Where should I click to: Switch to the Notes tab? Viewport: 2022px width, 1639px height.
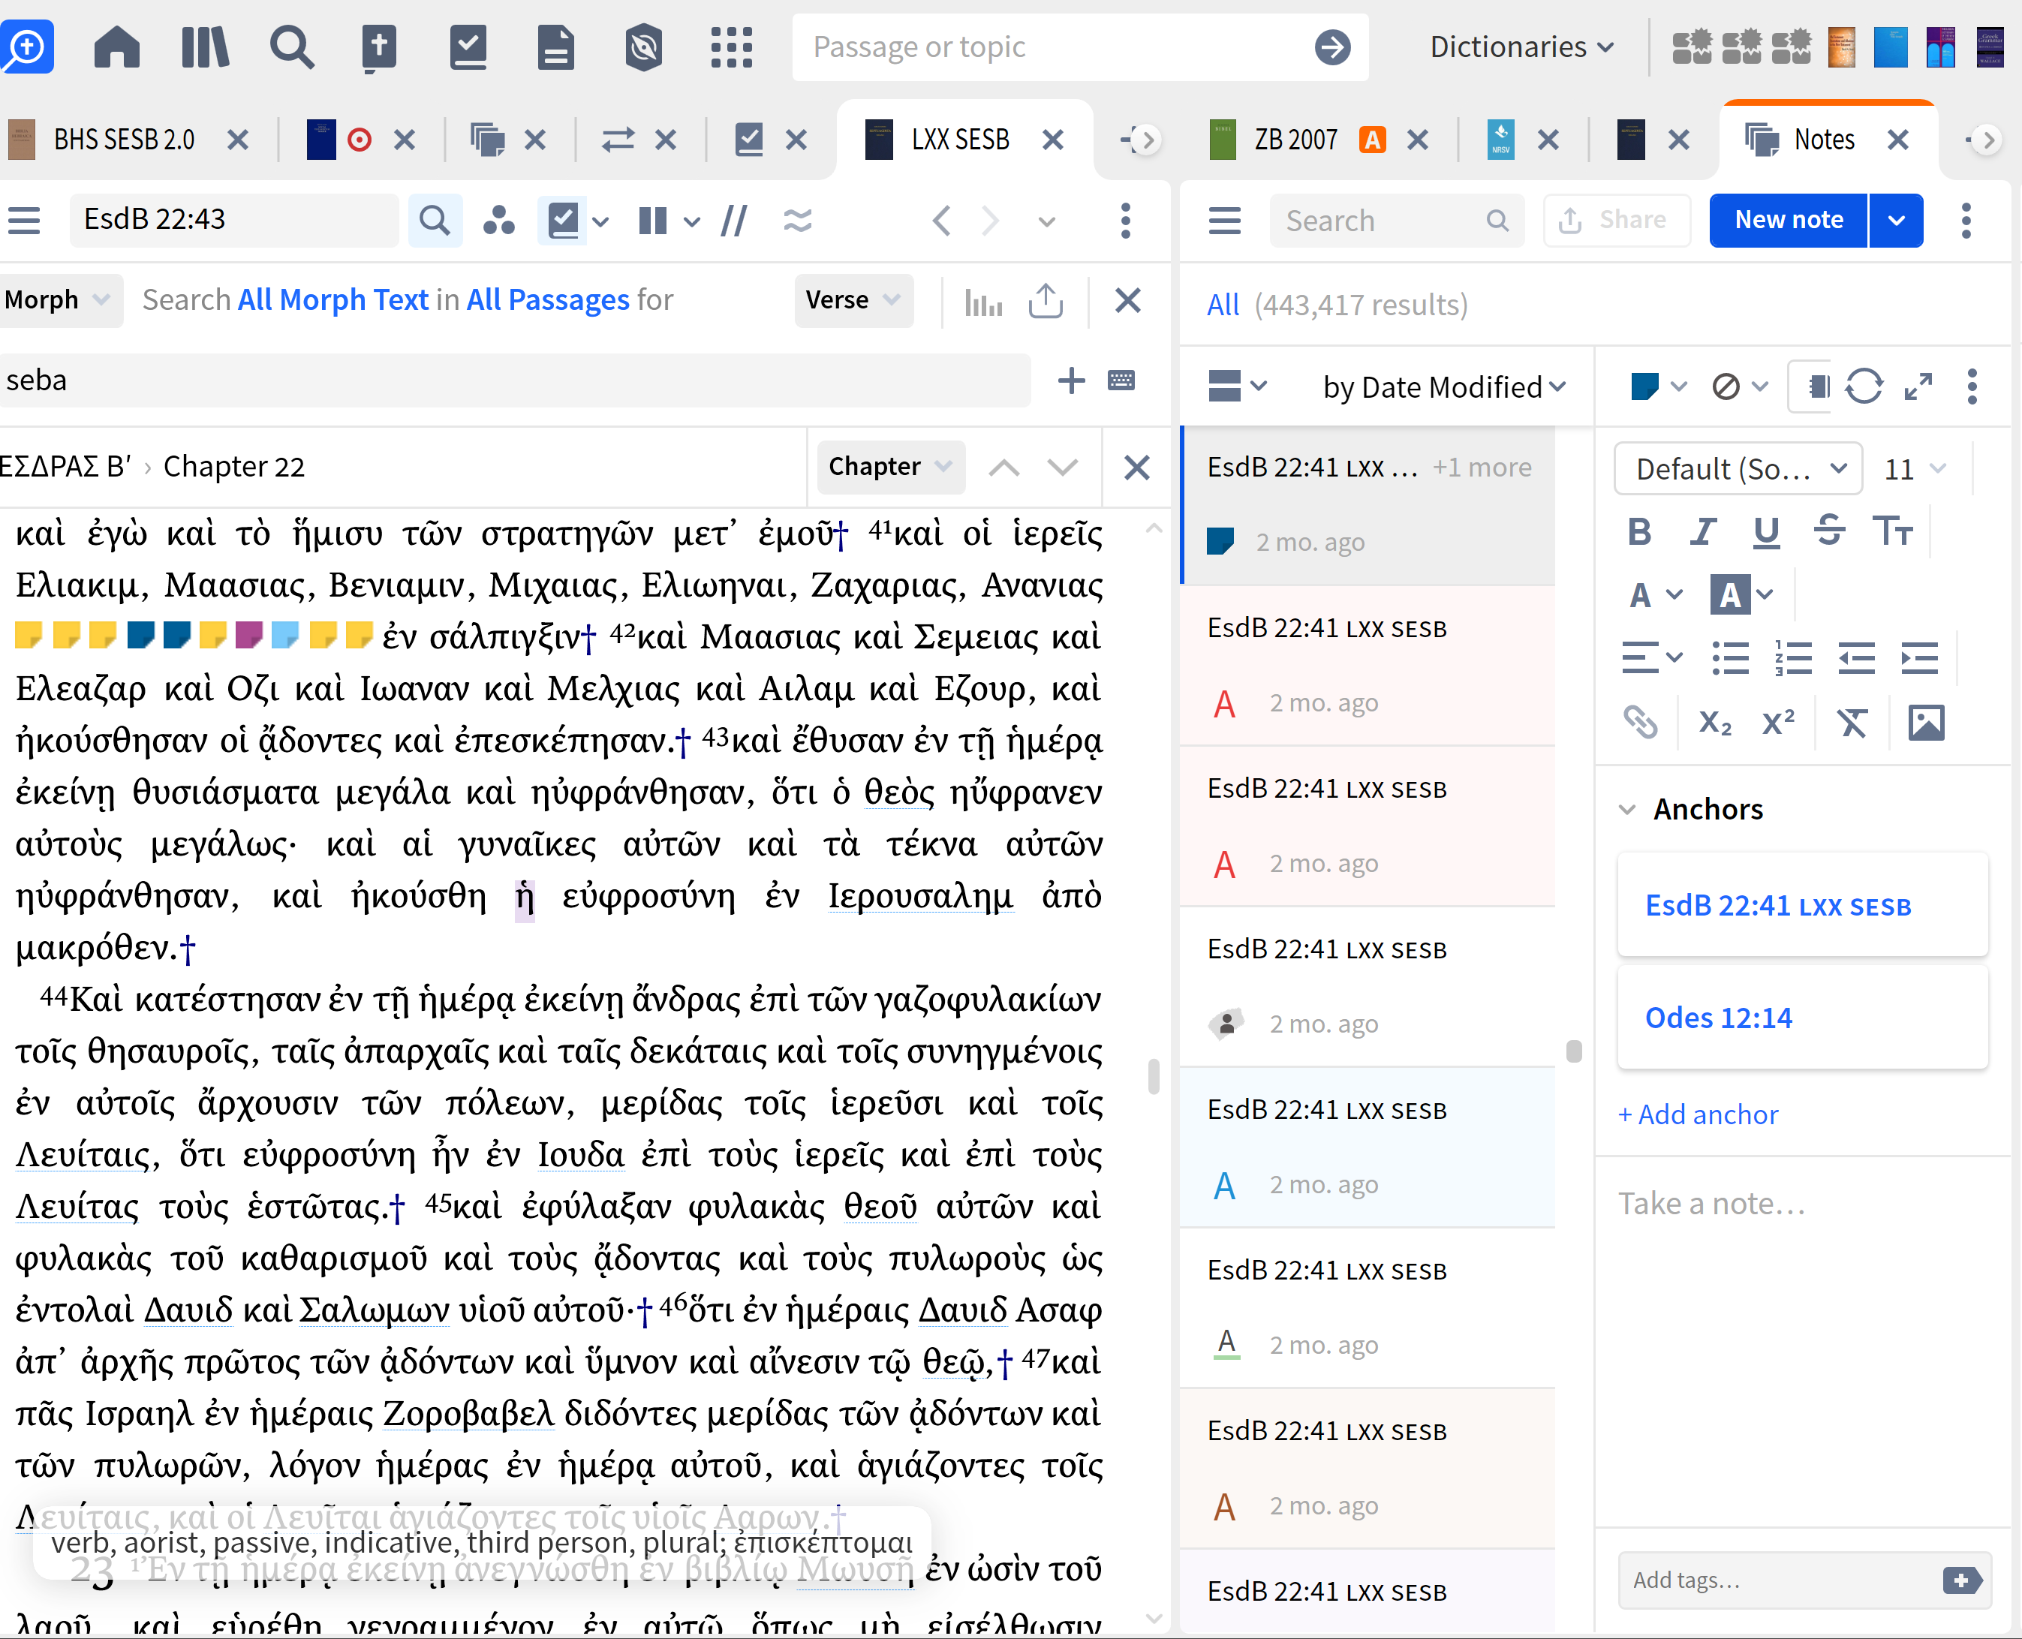point(1824,139)
